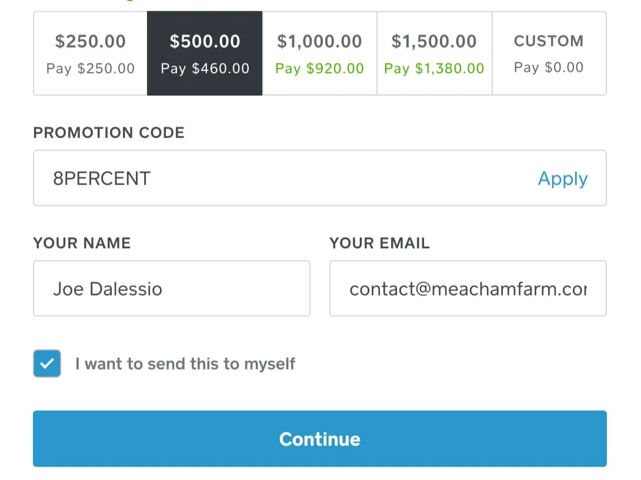Click the "Pay $0.00" text under CUSTOM
Screen dimensions: 641x480
549,68
